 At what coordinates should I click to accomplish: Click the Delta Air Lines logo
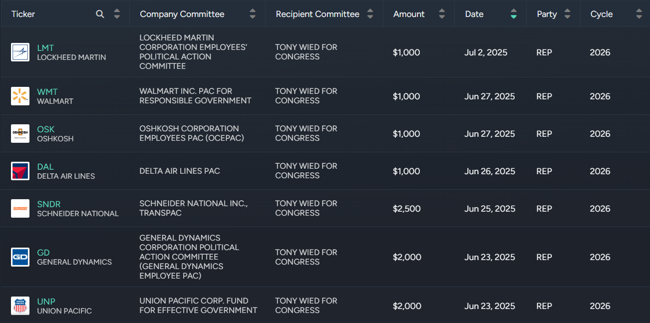click(20, 171)
